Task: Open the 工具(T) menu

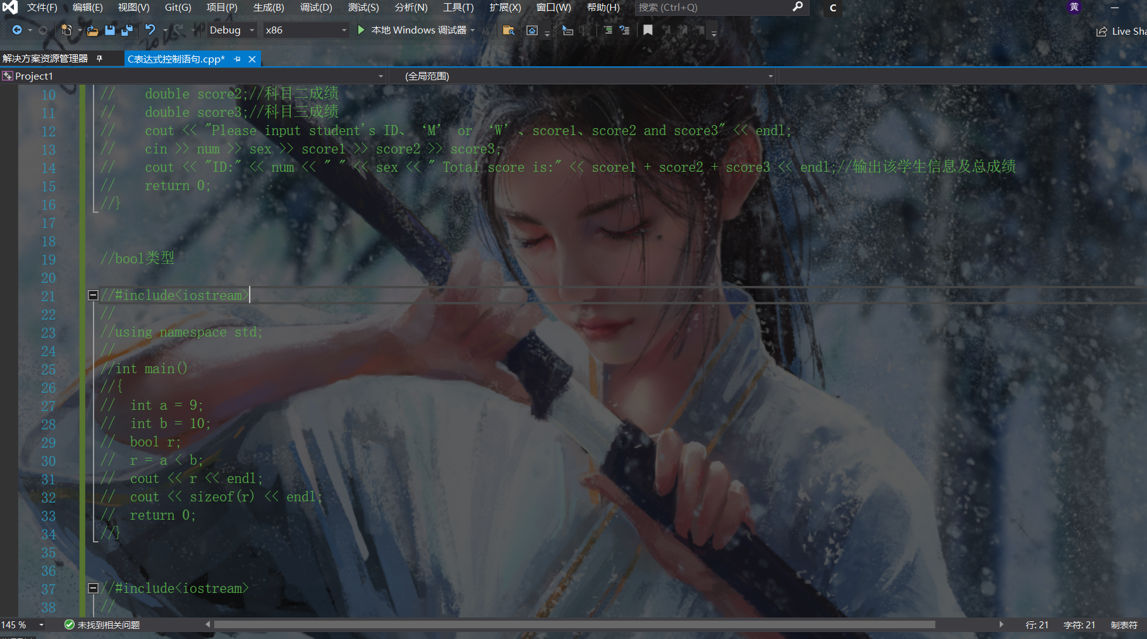Action: point(458,8)
